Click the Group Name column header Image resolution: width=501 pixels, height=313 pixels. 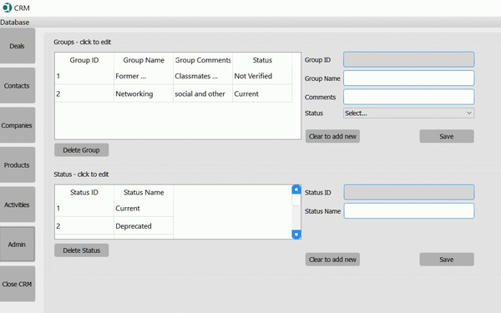click(x=144, y=60)
